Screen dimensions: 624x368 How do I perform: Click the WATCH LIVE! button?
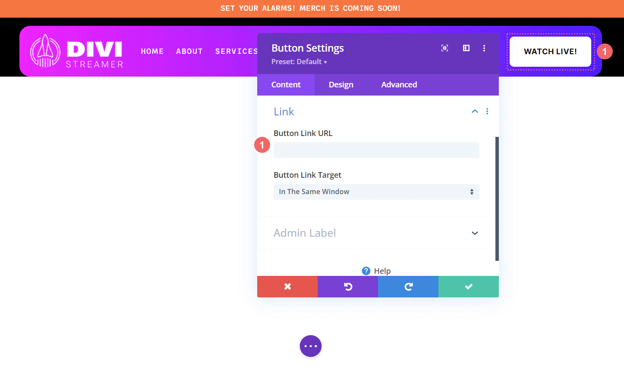(550, 51)
